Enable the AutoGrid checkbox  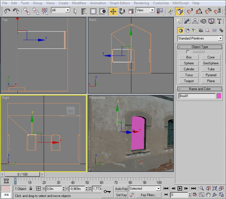click(188, 52)
